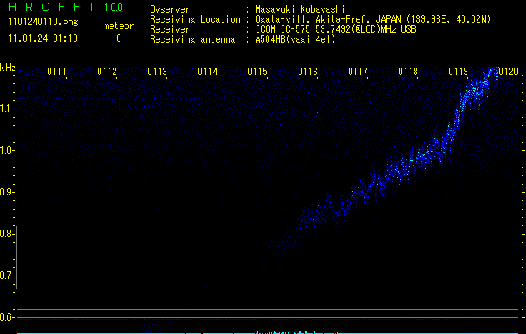Image resolution: width=526 pixels, height=334 pixels.
Task: Click the 0119 time marker
Action: 458,72
